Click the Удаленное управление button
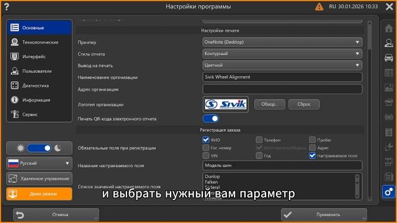This screenshot has width=397, height=223. pos(39,178)
